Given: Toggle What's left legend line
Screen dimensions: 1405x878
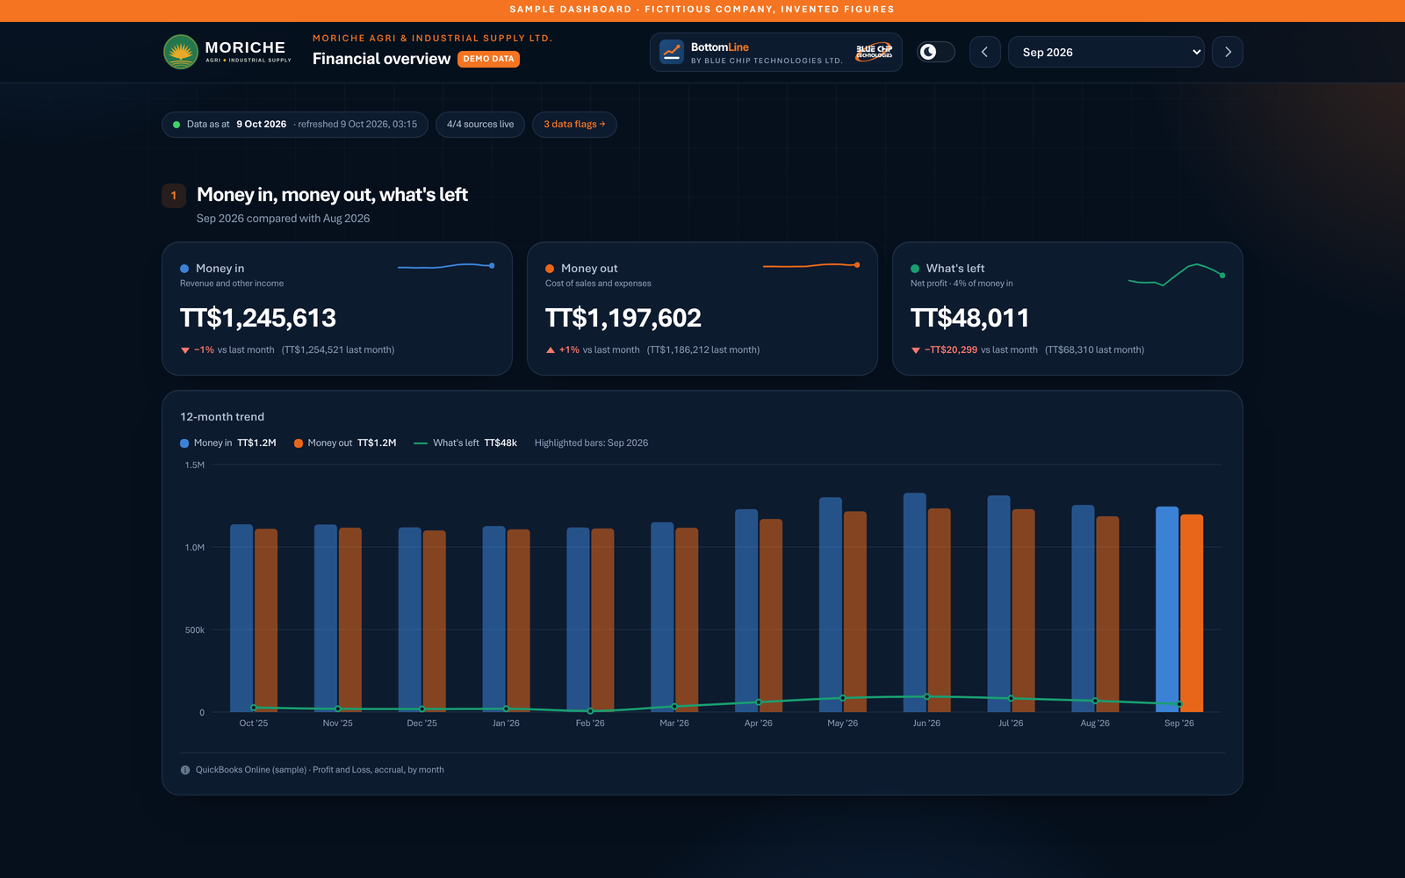Looking at the screenshot, I should click(465, 443).
